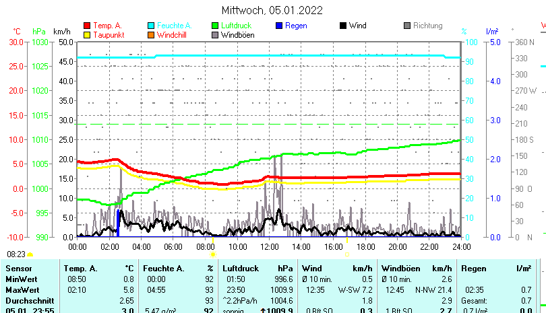This screenshot has height=313, width=546.
Task: Click the 12:00 time axis label
Action: tap(269, 247)
